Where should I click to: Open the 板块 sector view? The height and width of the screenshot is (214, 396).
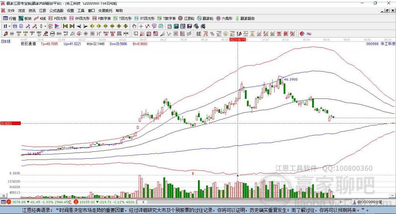[x=25, y=19]
